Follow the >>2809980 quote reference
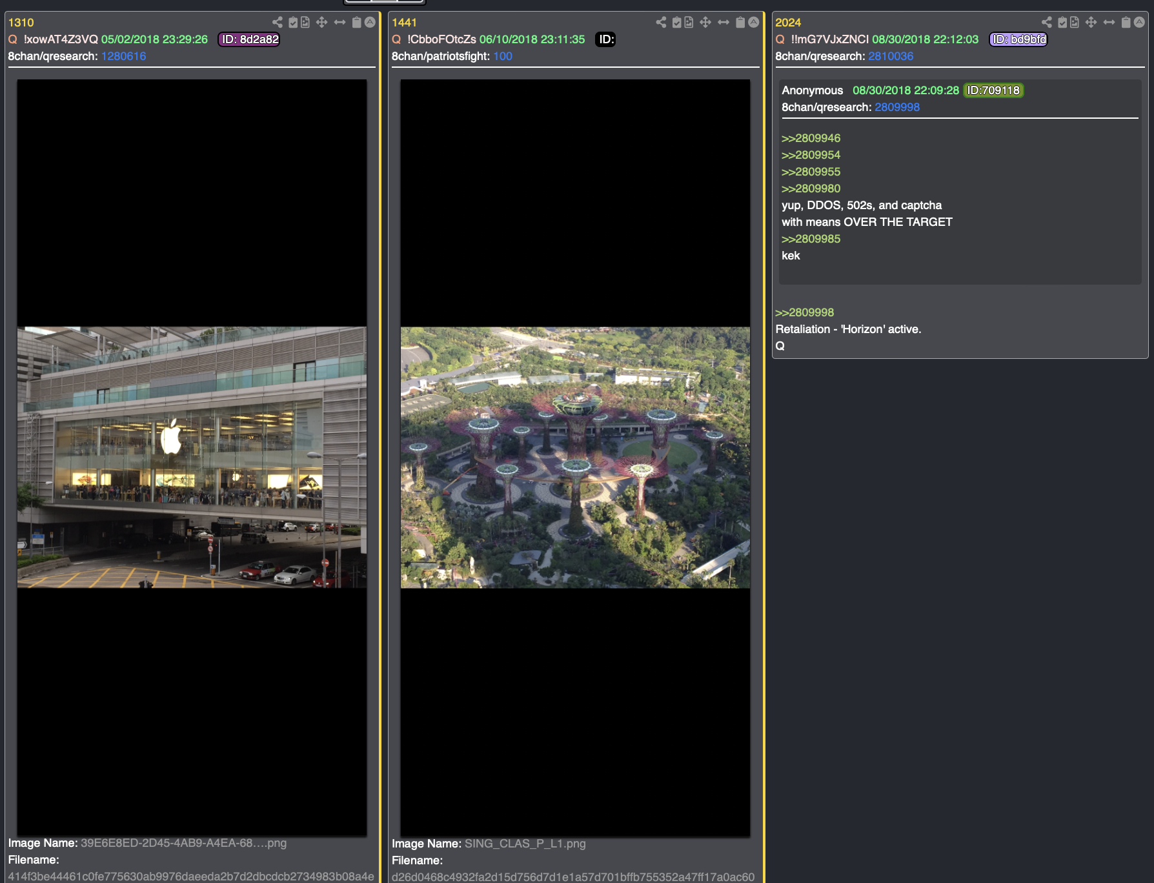Screen dimensions: 1154x883 811,188
